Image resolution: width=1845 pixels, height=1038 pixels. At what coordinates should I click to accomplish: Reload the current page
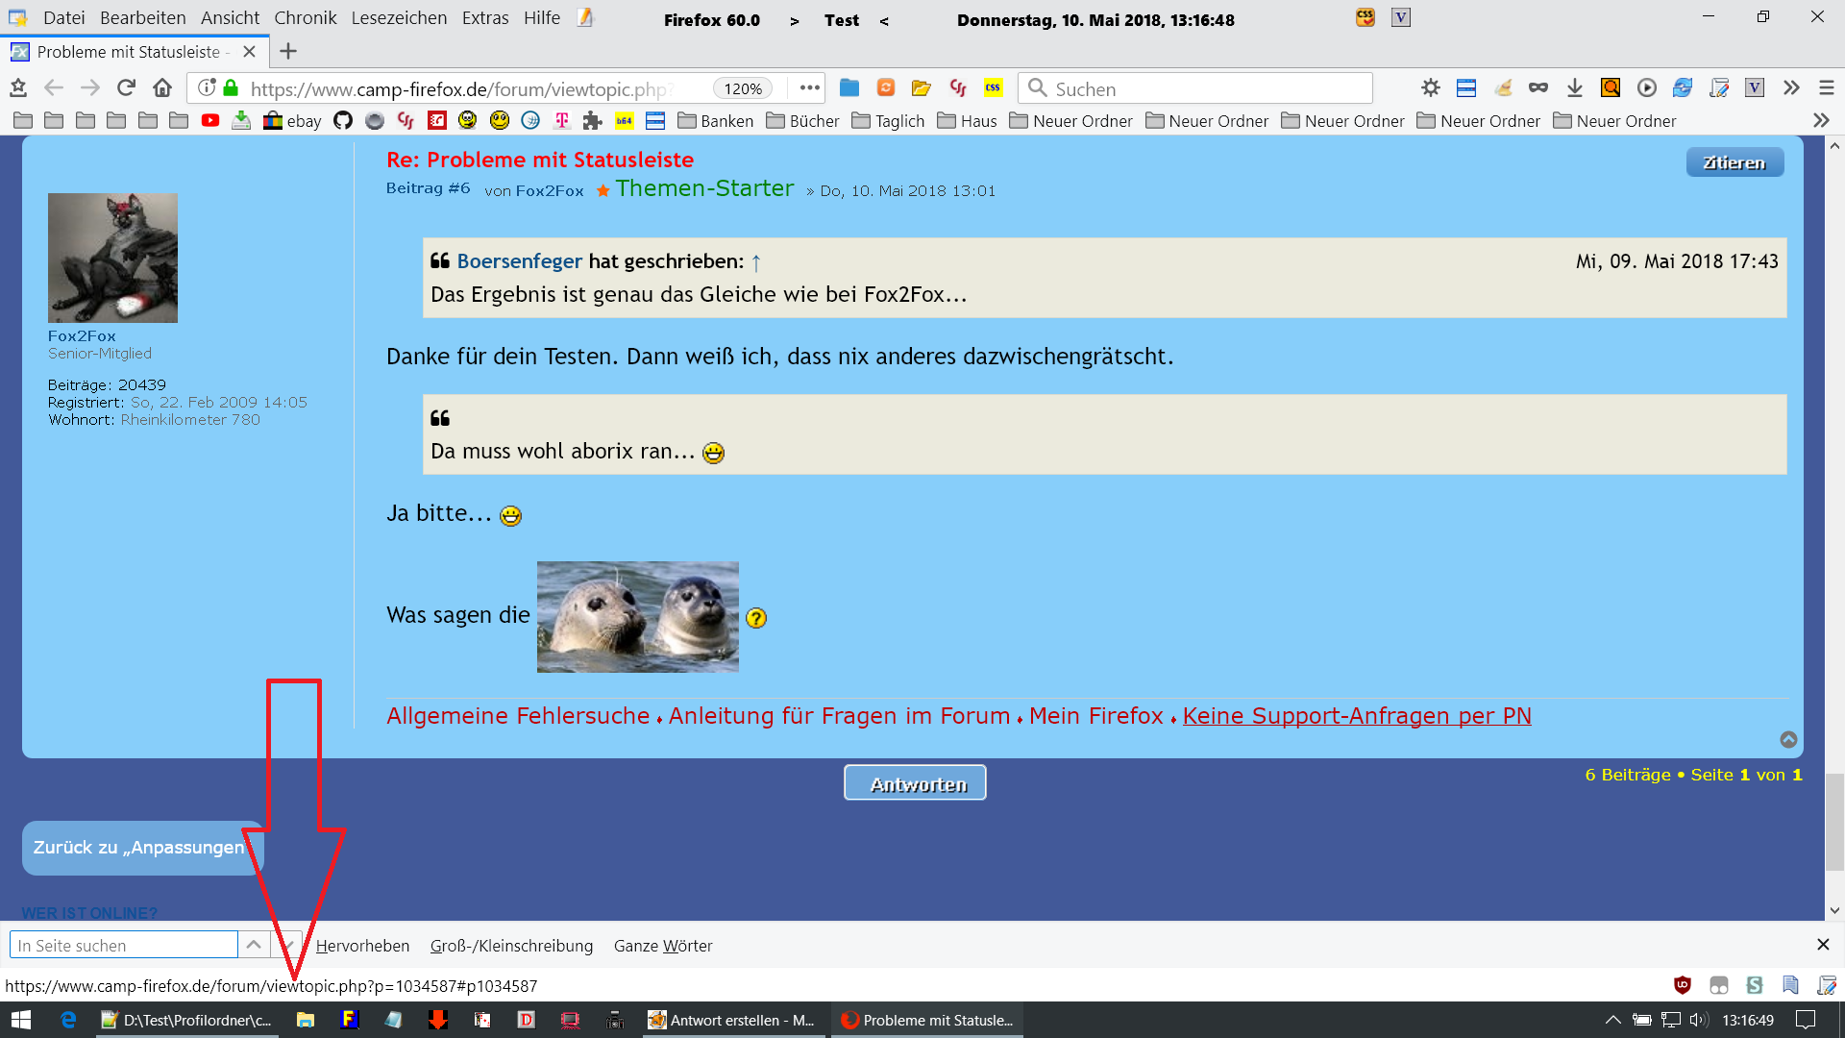[x=126, y=88]
